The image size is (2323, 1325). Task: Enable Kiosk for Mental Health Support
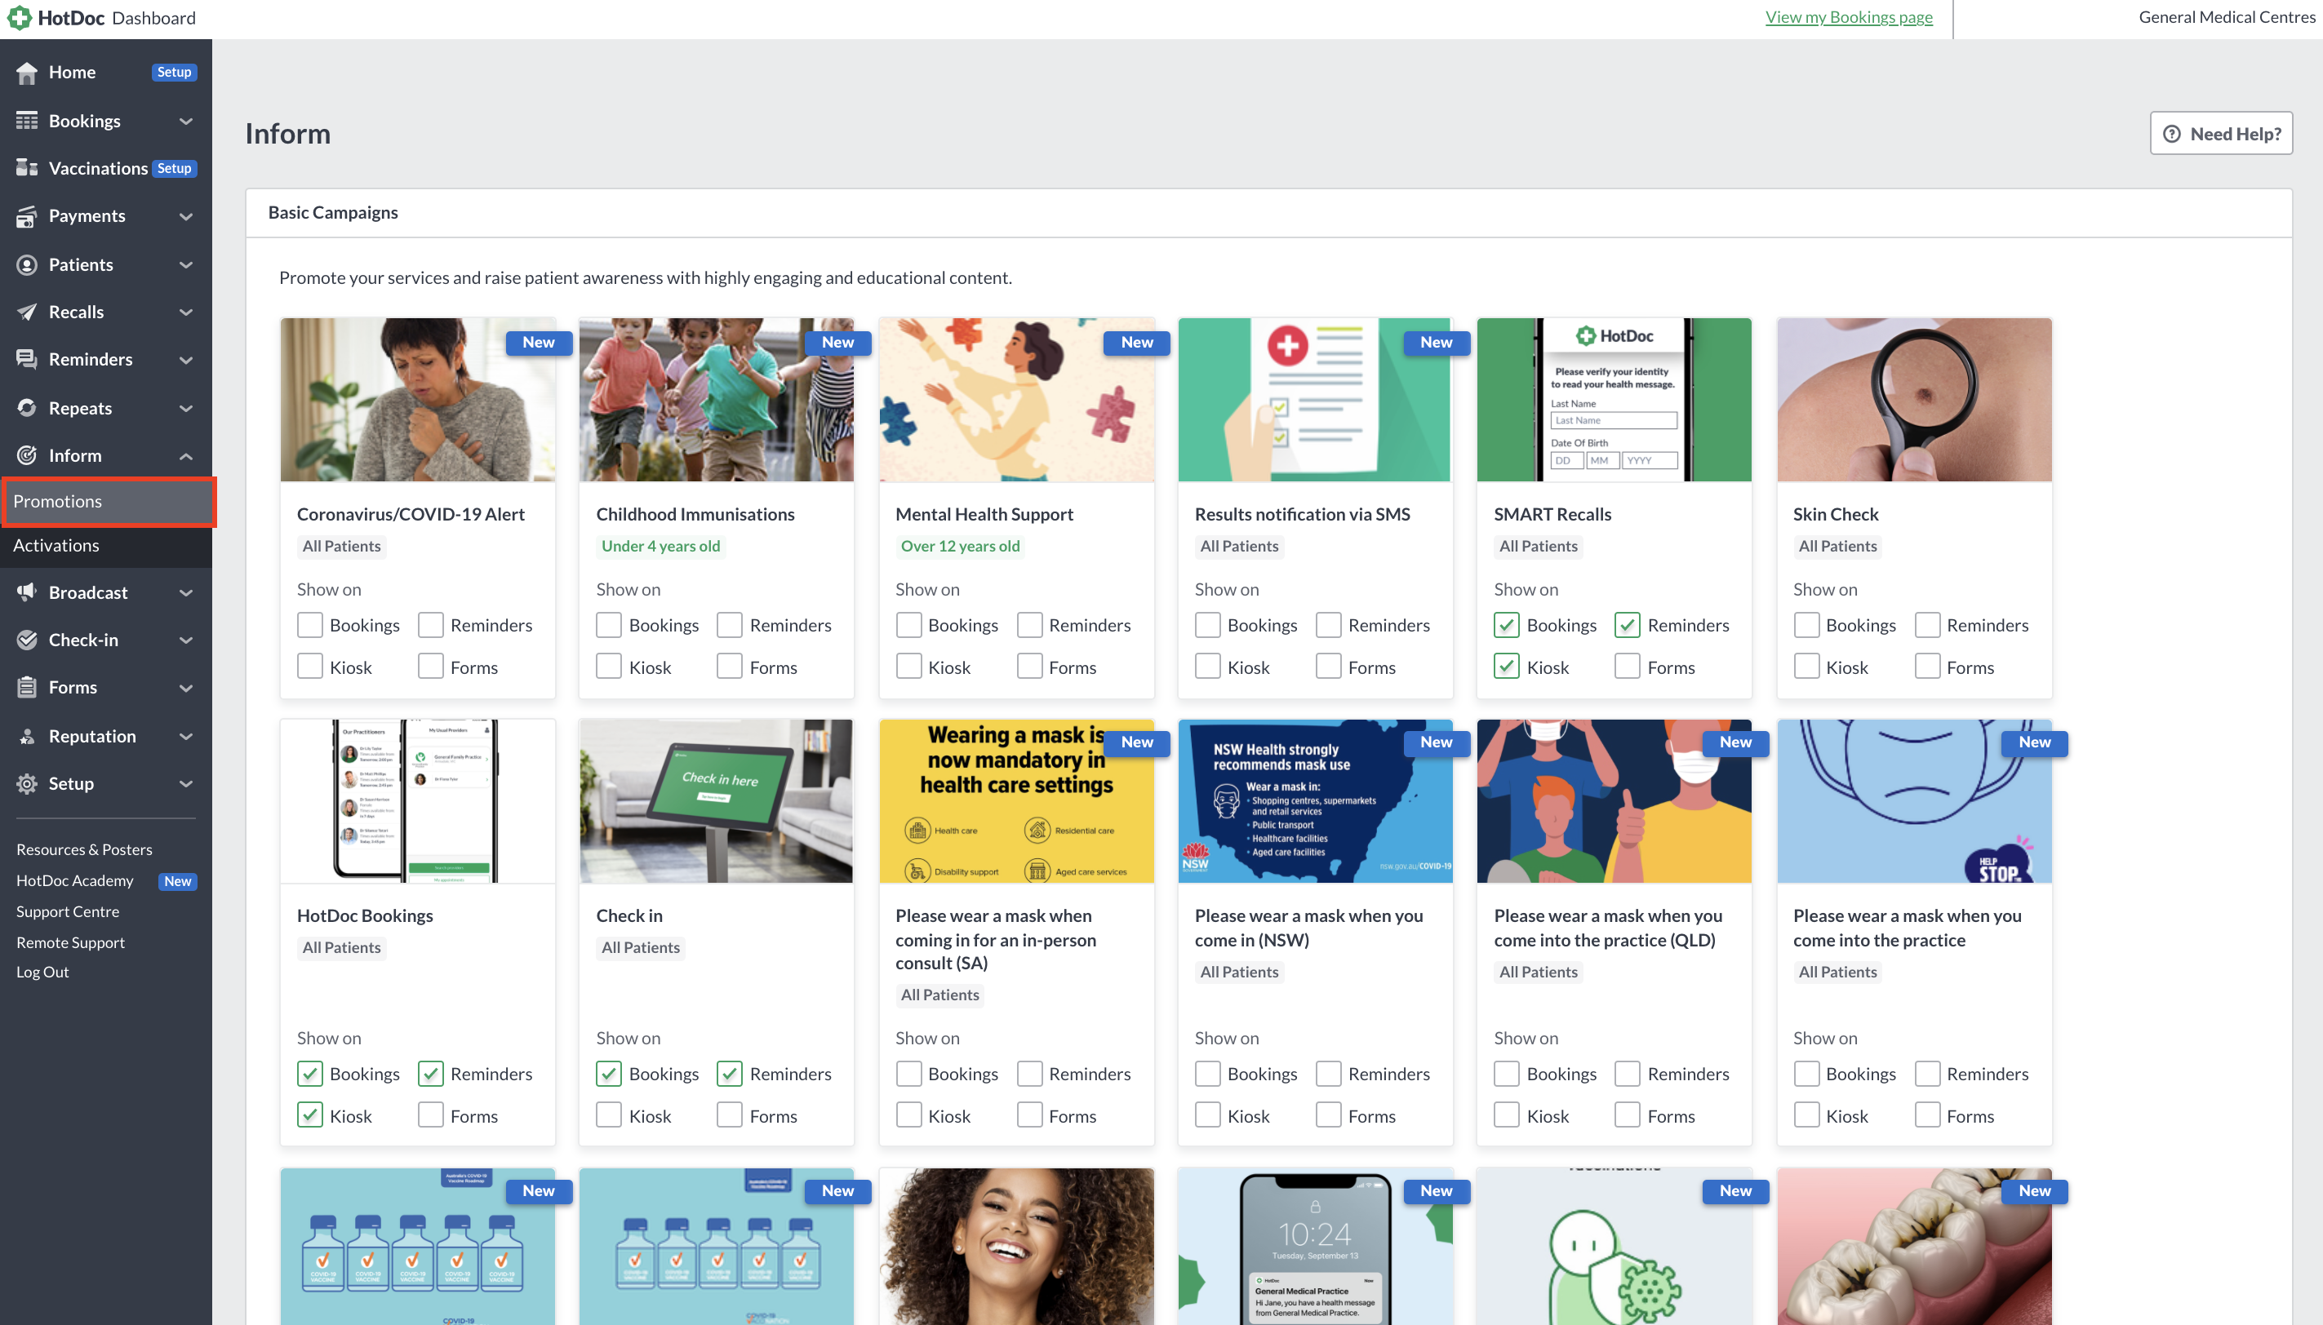908,666
